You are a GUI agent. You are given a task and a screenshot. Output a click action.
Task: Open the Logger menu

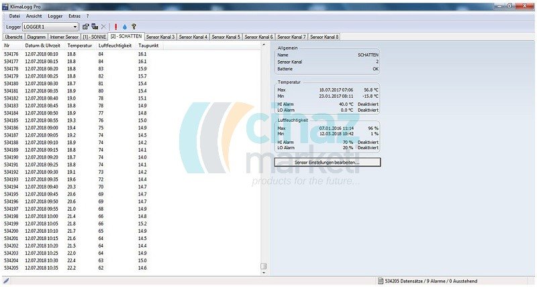55,16
